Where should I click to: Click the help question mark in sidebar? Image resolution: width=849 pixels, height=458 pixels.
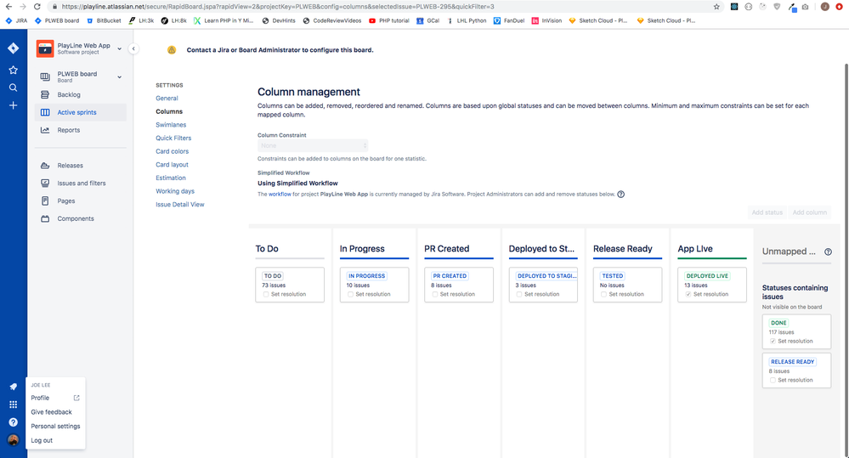point(13,422)
